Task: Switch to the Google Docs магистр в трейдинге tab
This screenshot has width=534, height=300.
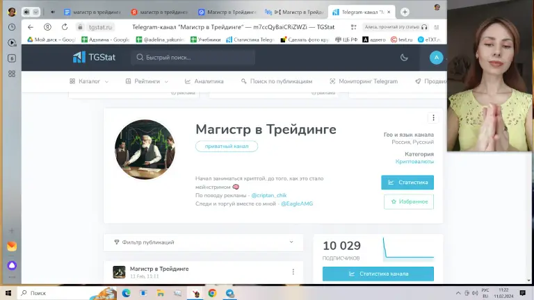Action: pos(92,12)
